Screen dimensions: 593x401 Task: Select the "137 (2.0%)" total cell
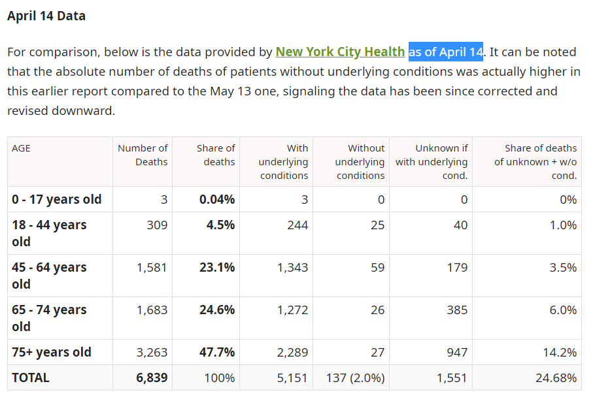click(355, 377)
